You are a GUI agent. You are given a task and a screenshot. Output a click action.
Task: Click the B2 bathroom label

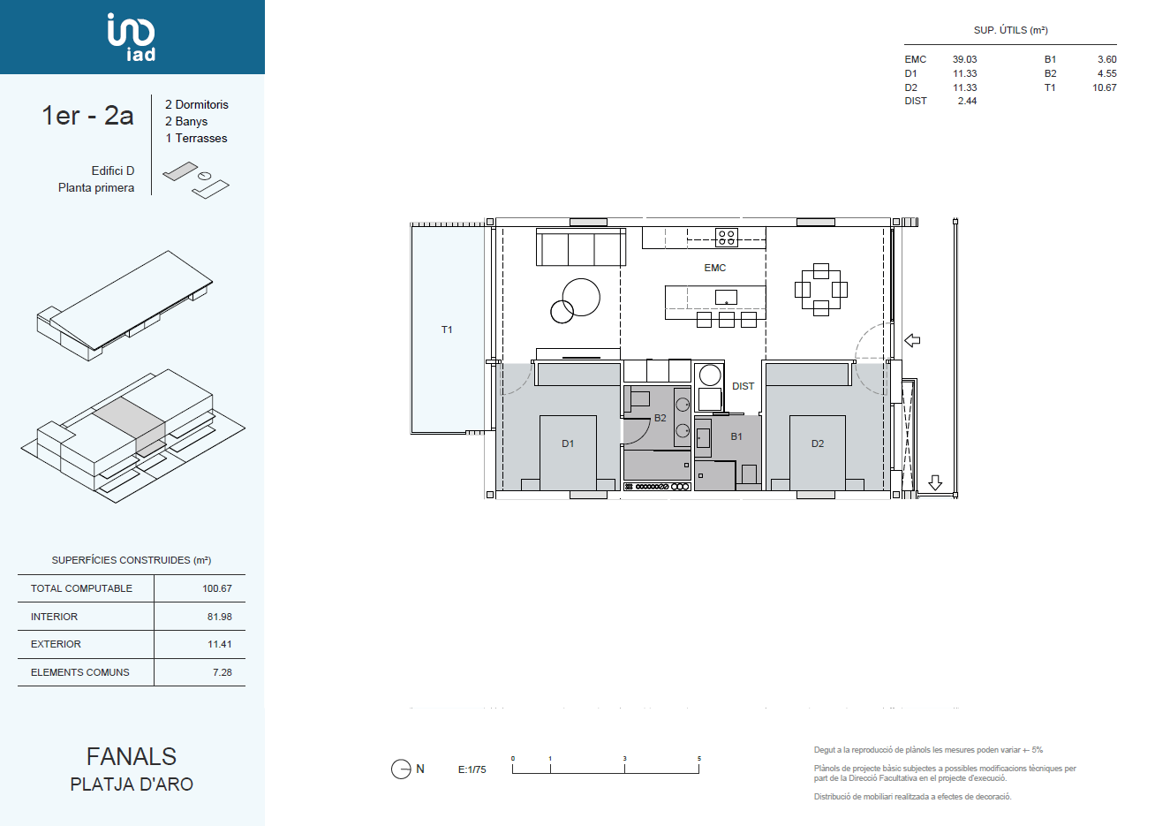coord(660,418)
